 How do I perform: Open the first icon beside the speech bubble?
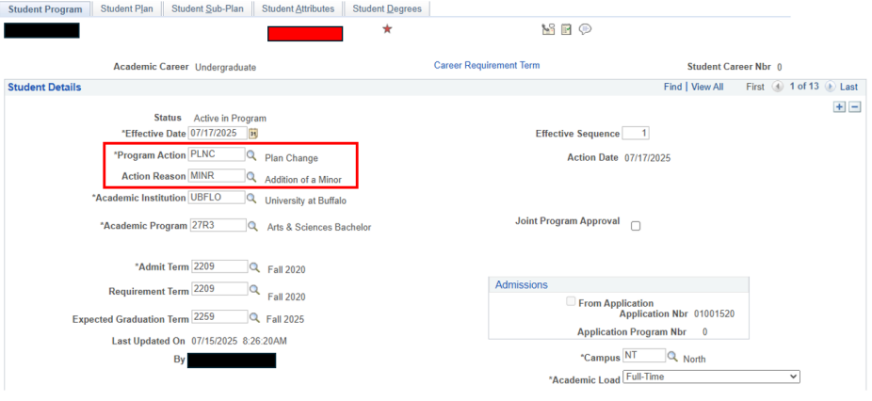click(548, 29)
